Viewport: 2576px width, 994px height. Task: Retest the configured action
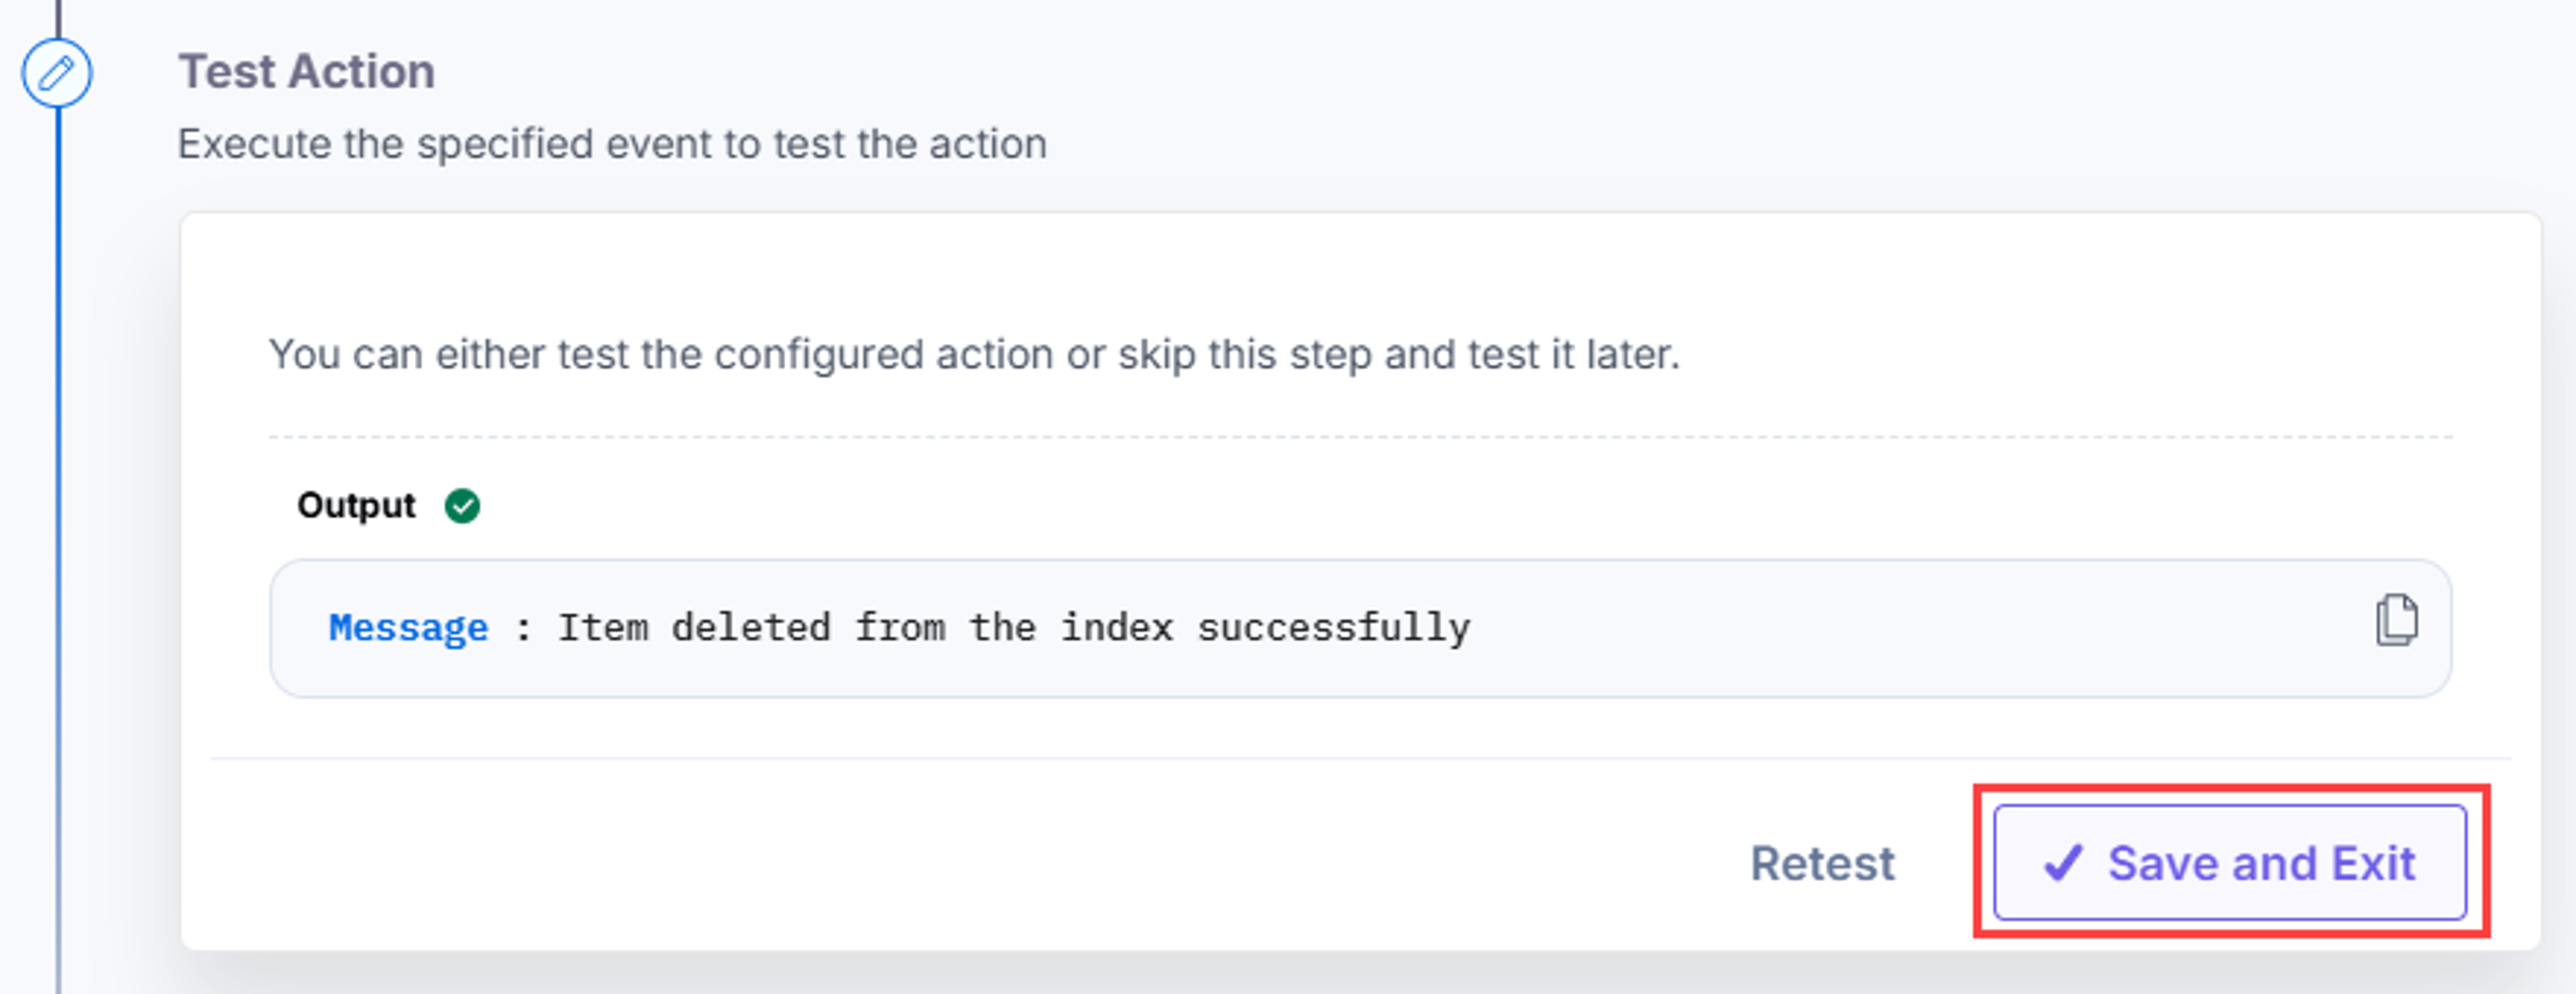(x=1822, y=863)
